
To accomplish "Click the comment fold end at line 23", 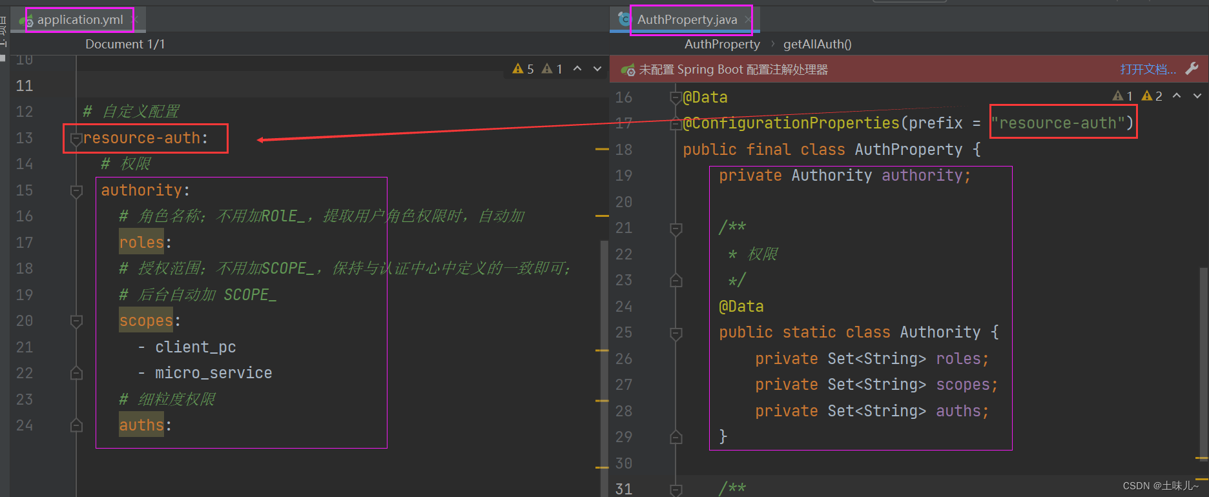I will [676, 280].
